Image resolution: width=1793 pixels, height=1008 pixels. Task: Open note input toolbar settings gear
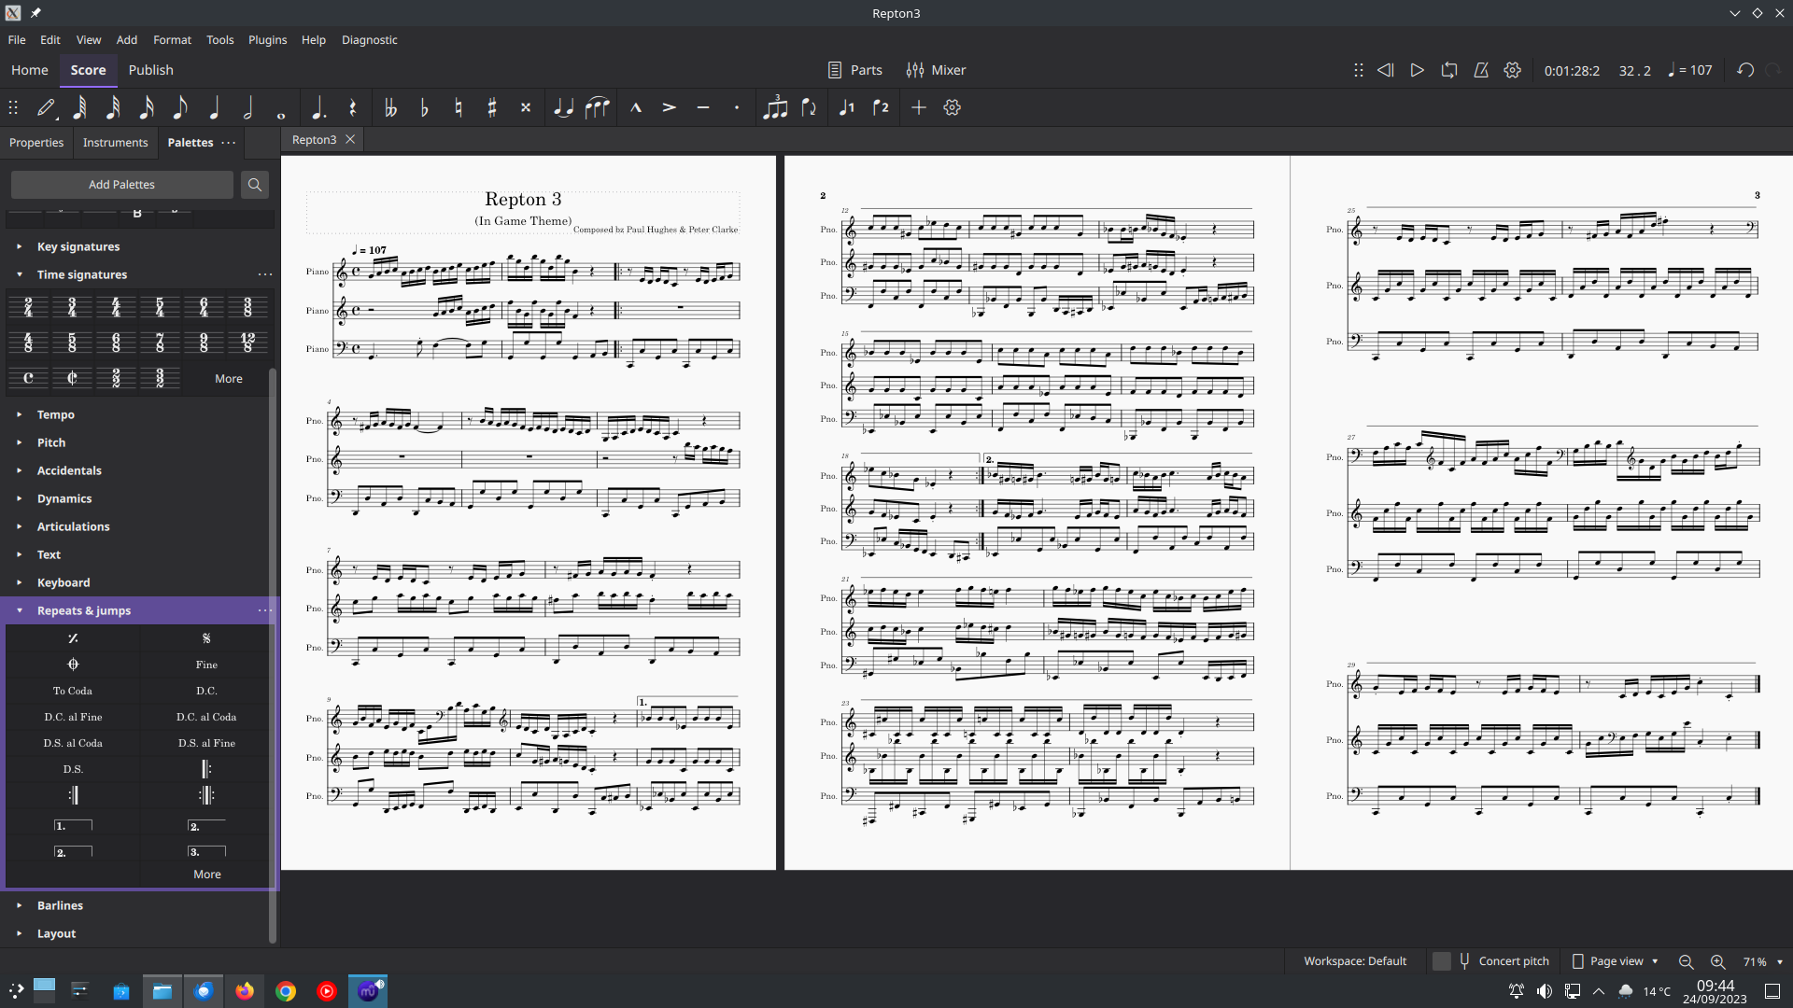coord(952,107)
